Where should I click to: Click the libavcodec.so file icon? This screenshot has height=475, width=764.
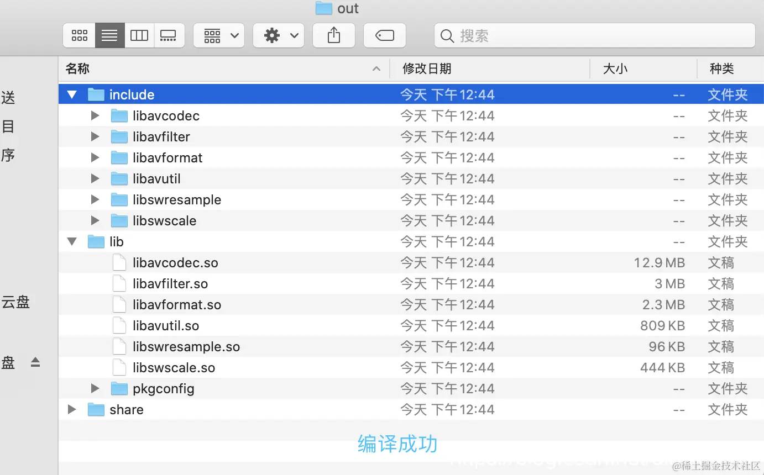point(119,262)
